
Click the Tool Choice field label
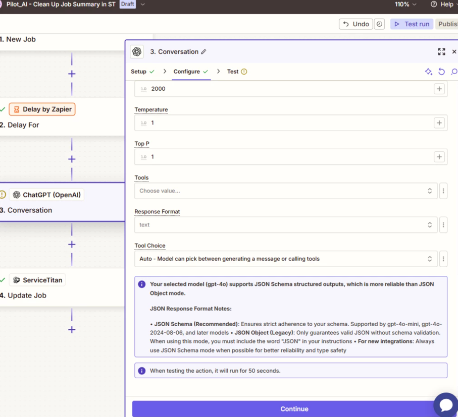[x=150, y=246]
